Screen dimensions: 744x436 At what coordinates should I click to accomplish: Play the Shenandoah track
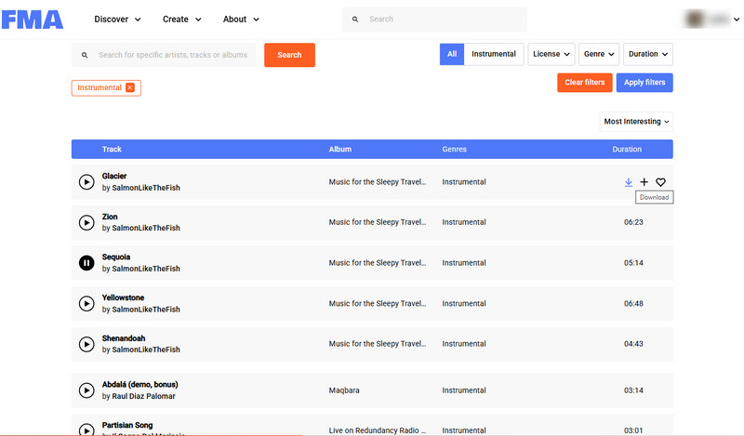click(86, 344)
